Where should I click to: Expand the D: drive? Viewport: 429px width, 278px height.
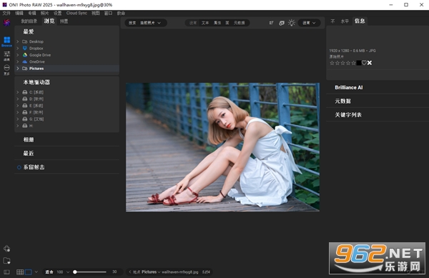coord(18,99)
